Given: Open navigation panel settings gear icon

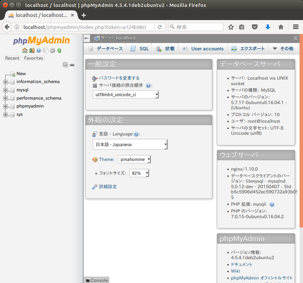Looking at the screenshot, I should pyautogui.click(x=53, y=51).
